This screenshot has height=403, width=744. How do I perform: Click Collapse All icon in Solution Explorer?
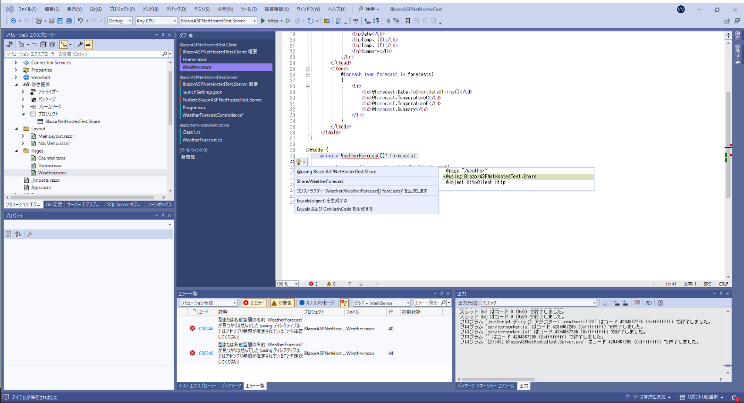click(x=43, y=45)
